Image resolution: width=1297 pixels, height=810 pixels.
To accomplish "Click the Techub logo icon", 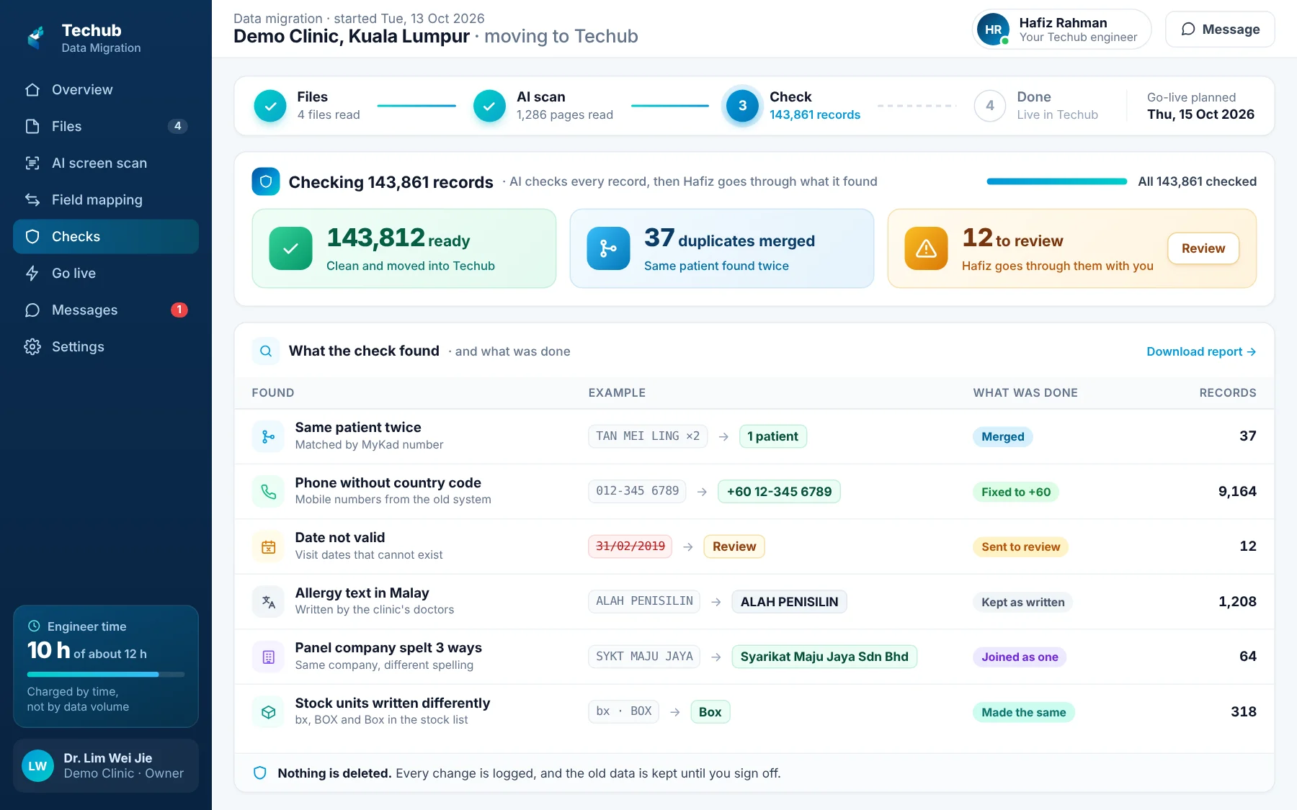I will point(36,37).
